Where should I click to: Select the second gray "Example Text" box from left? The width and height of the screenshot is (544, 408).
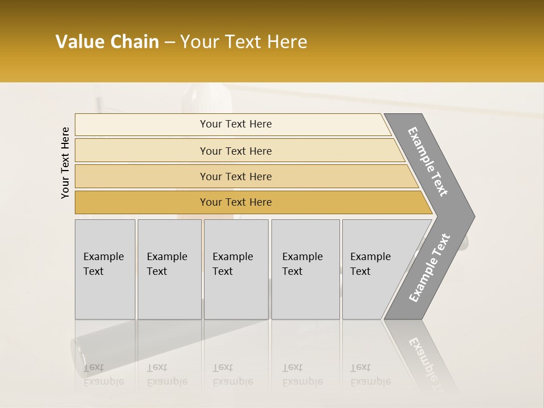(169, 269)
